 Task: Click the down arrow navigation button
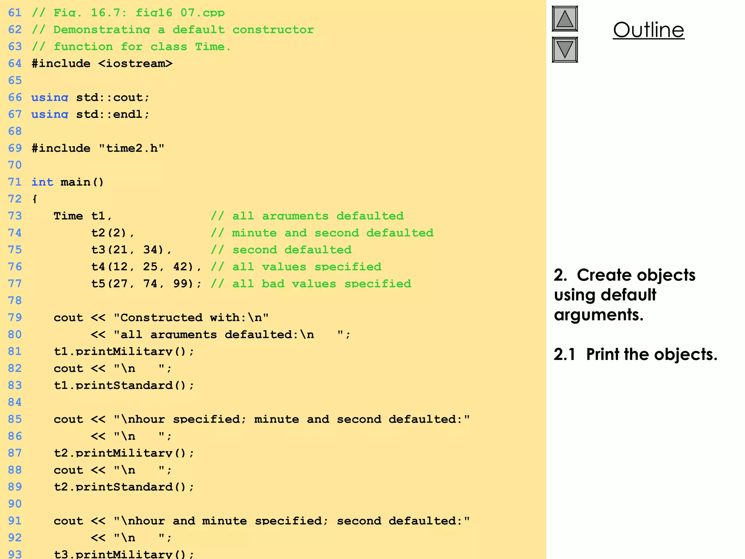coord(565,49)
